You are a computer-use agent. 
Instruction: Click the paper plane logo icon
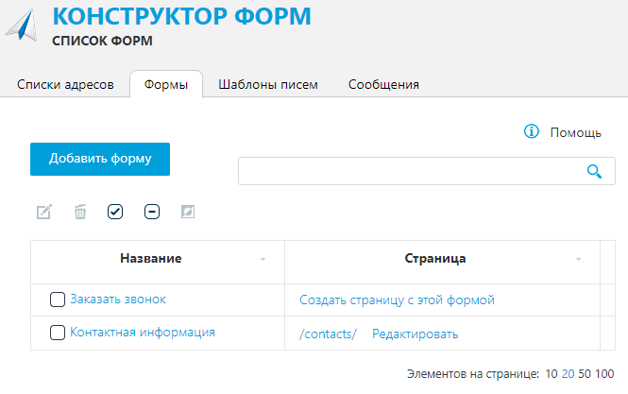pos(22,25)
